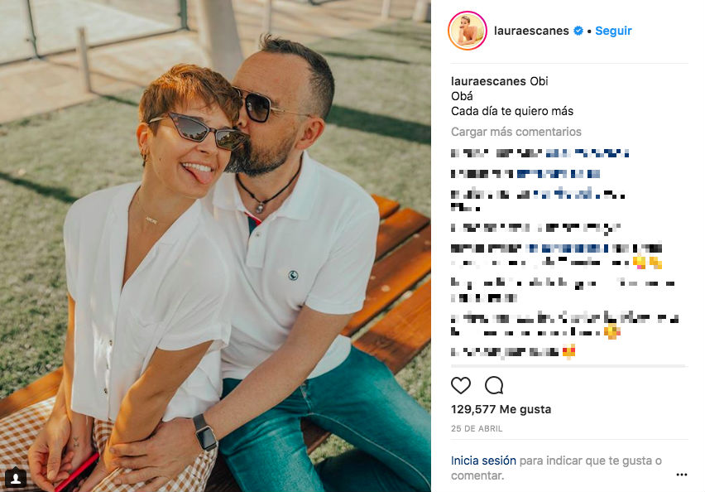This screenshot has width=705, height=492.
Task: Open the three-dot more options menu
Action: [681, 475]
